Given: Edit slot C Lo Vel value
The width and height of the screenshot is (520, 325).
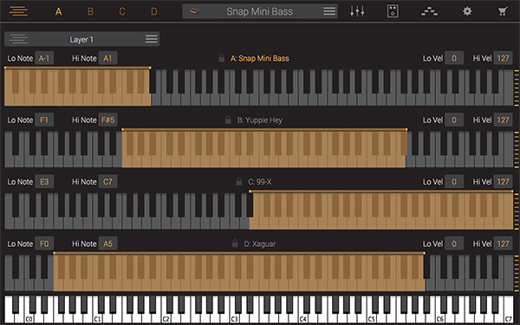Looking at the screenshot, I should coord(454,182).
